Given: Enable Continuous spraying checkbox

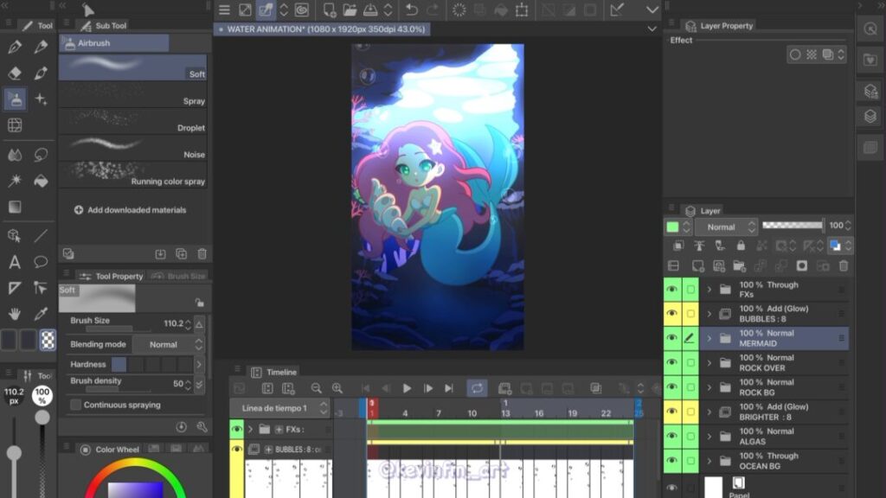Looking at the screenshot, I should click(x=75, y=405).
